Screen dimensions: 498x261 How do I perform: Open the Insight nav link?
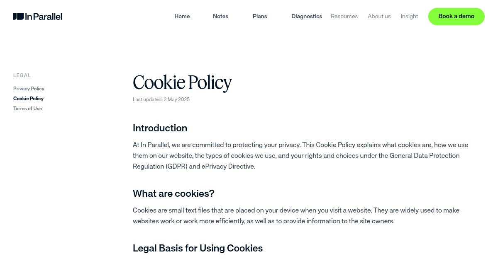pos(409,16)
